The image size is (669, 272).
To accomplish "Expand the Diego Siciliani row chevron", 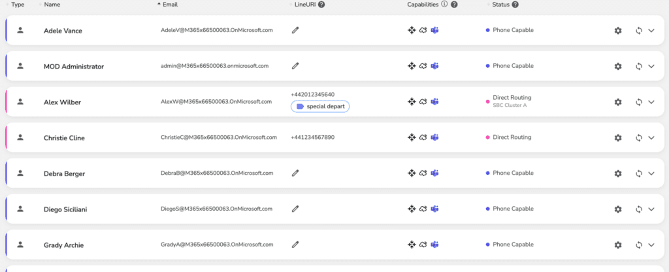I will 651,209.
